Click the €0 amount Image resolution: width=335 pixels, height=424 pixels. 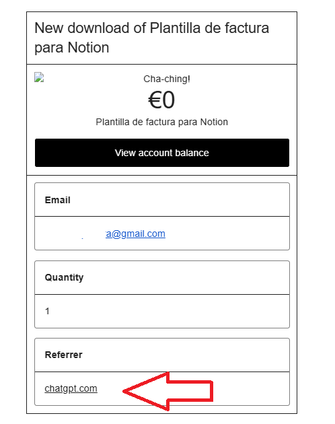pyautogui.click(x=161, y=100)
